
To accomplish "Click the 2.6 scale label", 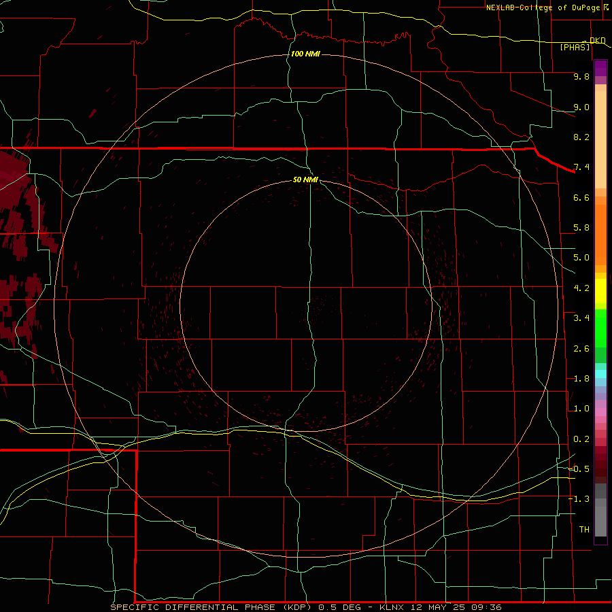I will [581, 349].
